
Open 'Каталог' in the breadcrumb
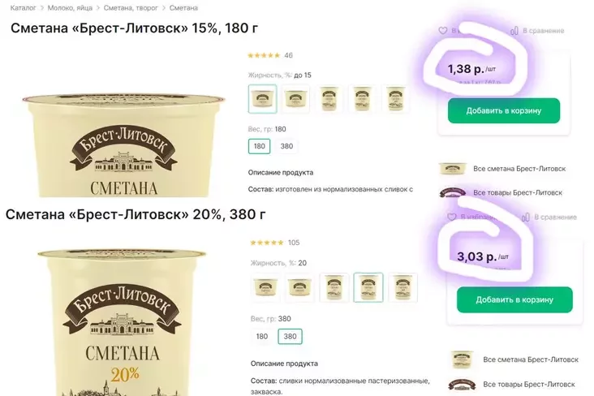[x=23, y=7]
